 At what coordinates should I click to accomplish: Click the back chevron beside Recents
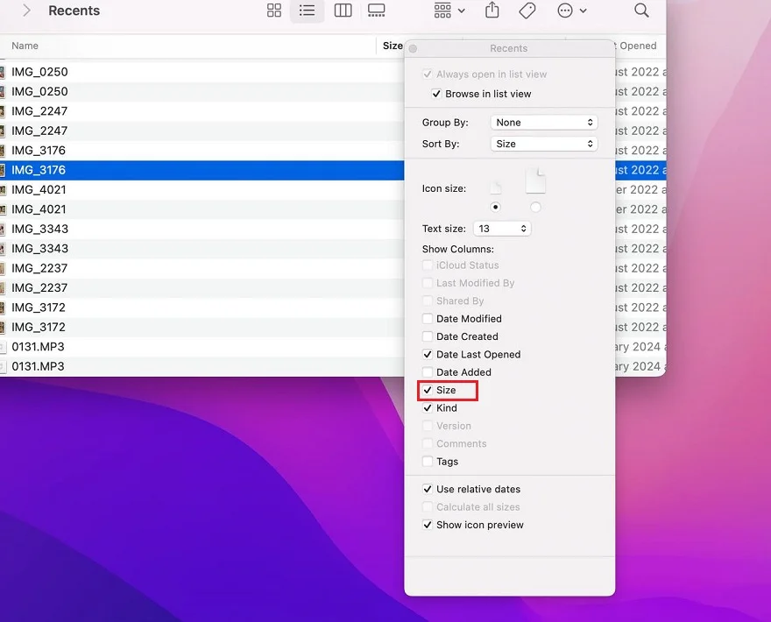26,11
